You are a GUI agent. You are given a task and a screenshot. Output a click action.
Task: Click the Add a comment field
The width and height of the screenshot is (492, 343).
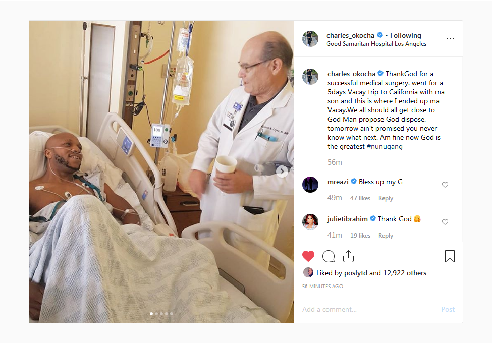tap(369, 309)
